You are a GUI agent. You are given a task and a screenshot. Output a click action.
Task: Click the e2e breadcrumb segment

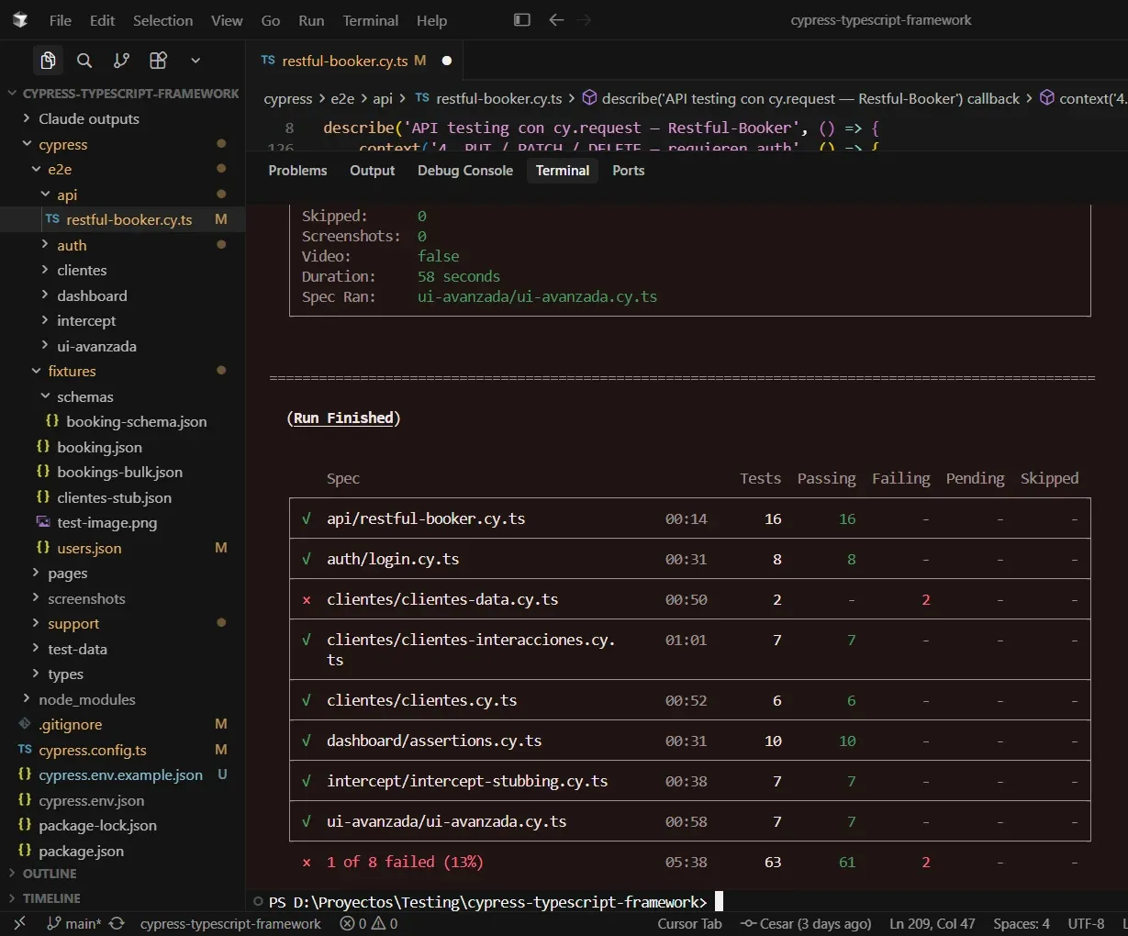[x=342, y=99]
